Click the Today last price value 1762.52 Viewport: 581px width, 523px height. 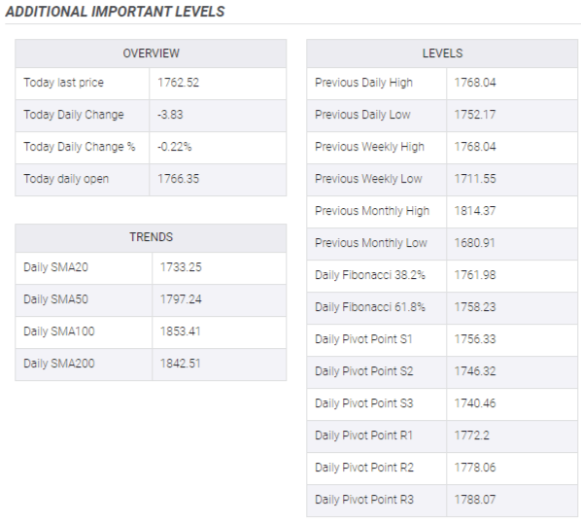[178, 83]
